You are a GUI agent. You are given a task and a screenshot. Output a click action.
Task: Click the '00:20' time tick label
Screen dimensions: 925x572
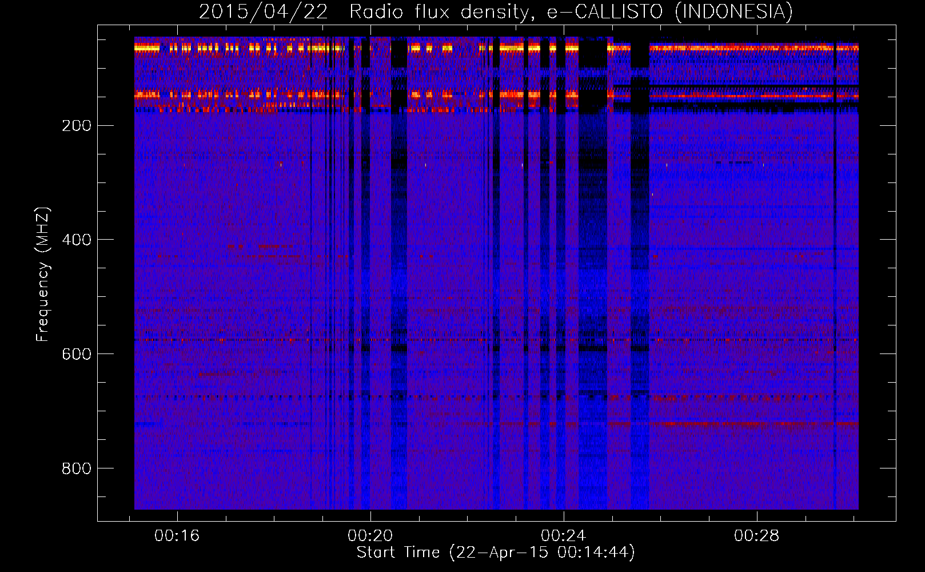tap(370, 536)
